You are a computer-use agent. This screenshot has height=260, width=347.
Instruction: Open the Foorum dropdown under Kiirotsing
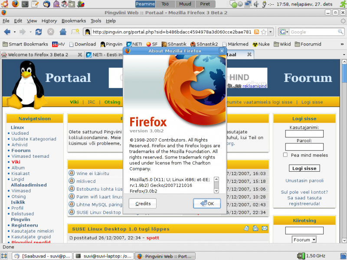coord(304,240)
